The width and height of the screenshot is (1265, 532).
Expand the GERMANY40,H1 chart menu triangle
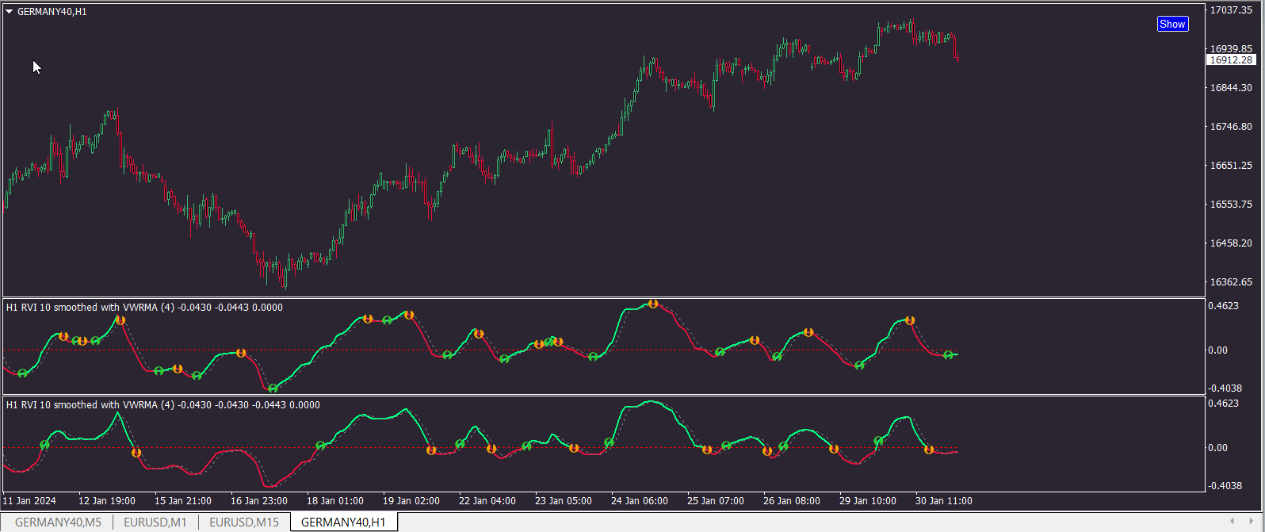point(10,12)
